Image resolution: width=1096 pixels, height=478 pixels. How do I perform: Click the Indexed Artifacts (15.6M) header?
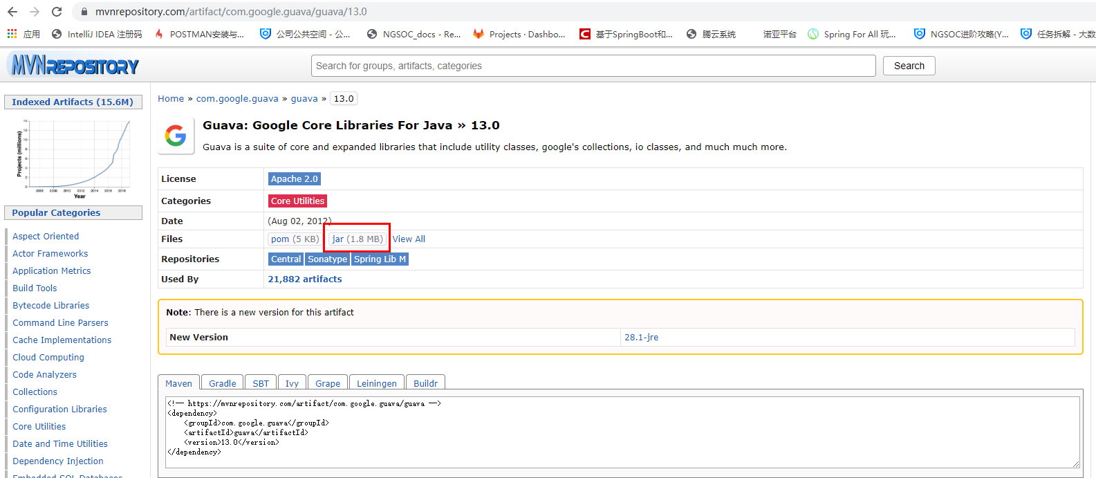73,102
